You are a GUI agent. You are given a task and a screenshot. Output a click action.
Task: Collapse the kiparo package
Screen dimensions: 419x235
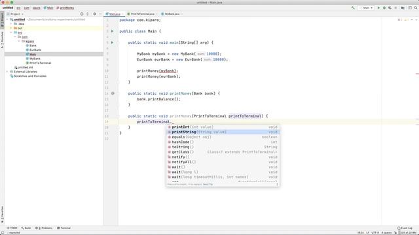pos(19,41)
